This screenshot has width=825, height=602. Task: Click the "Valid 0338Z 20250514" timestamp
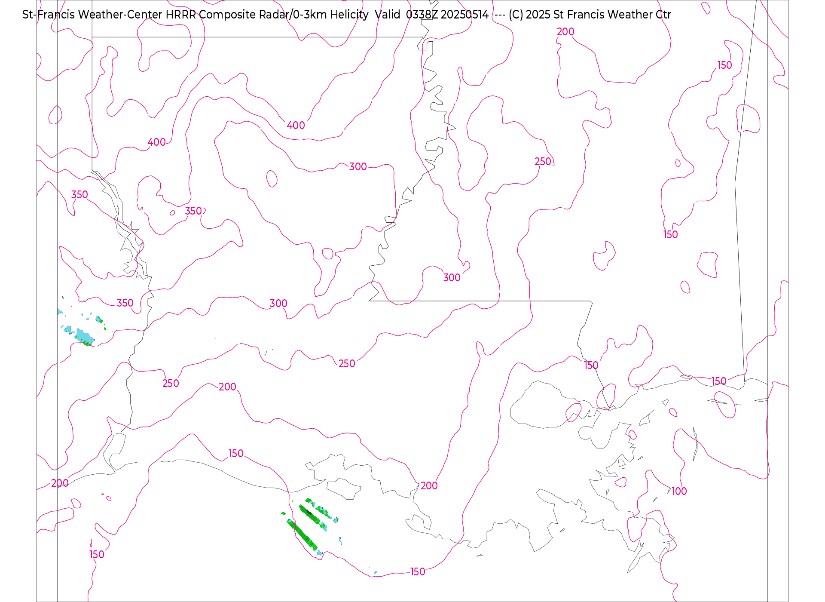432,15
